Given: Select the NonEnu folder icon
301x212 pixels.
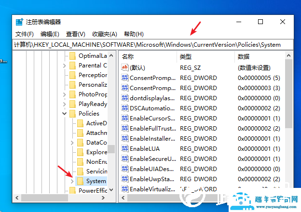Looking at the screenshot, I should point(80,162).
